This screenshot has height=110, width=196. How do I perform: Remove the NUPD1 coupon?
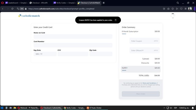(x=124, y=70)
